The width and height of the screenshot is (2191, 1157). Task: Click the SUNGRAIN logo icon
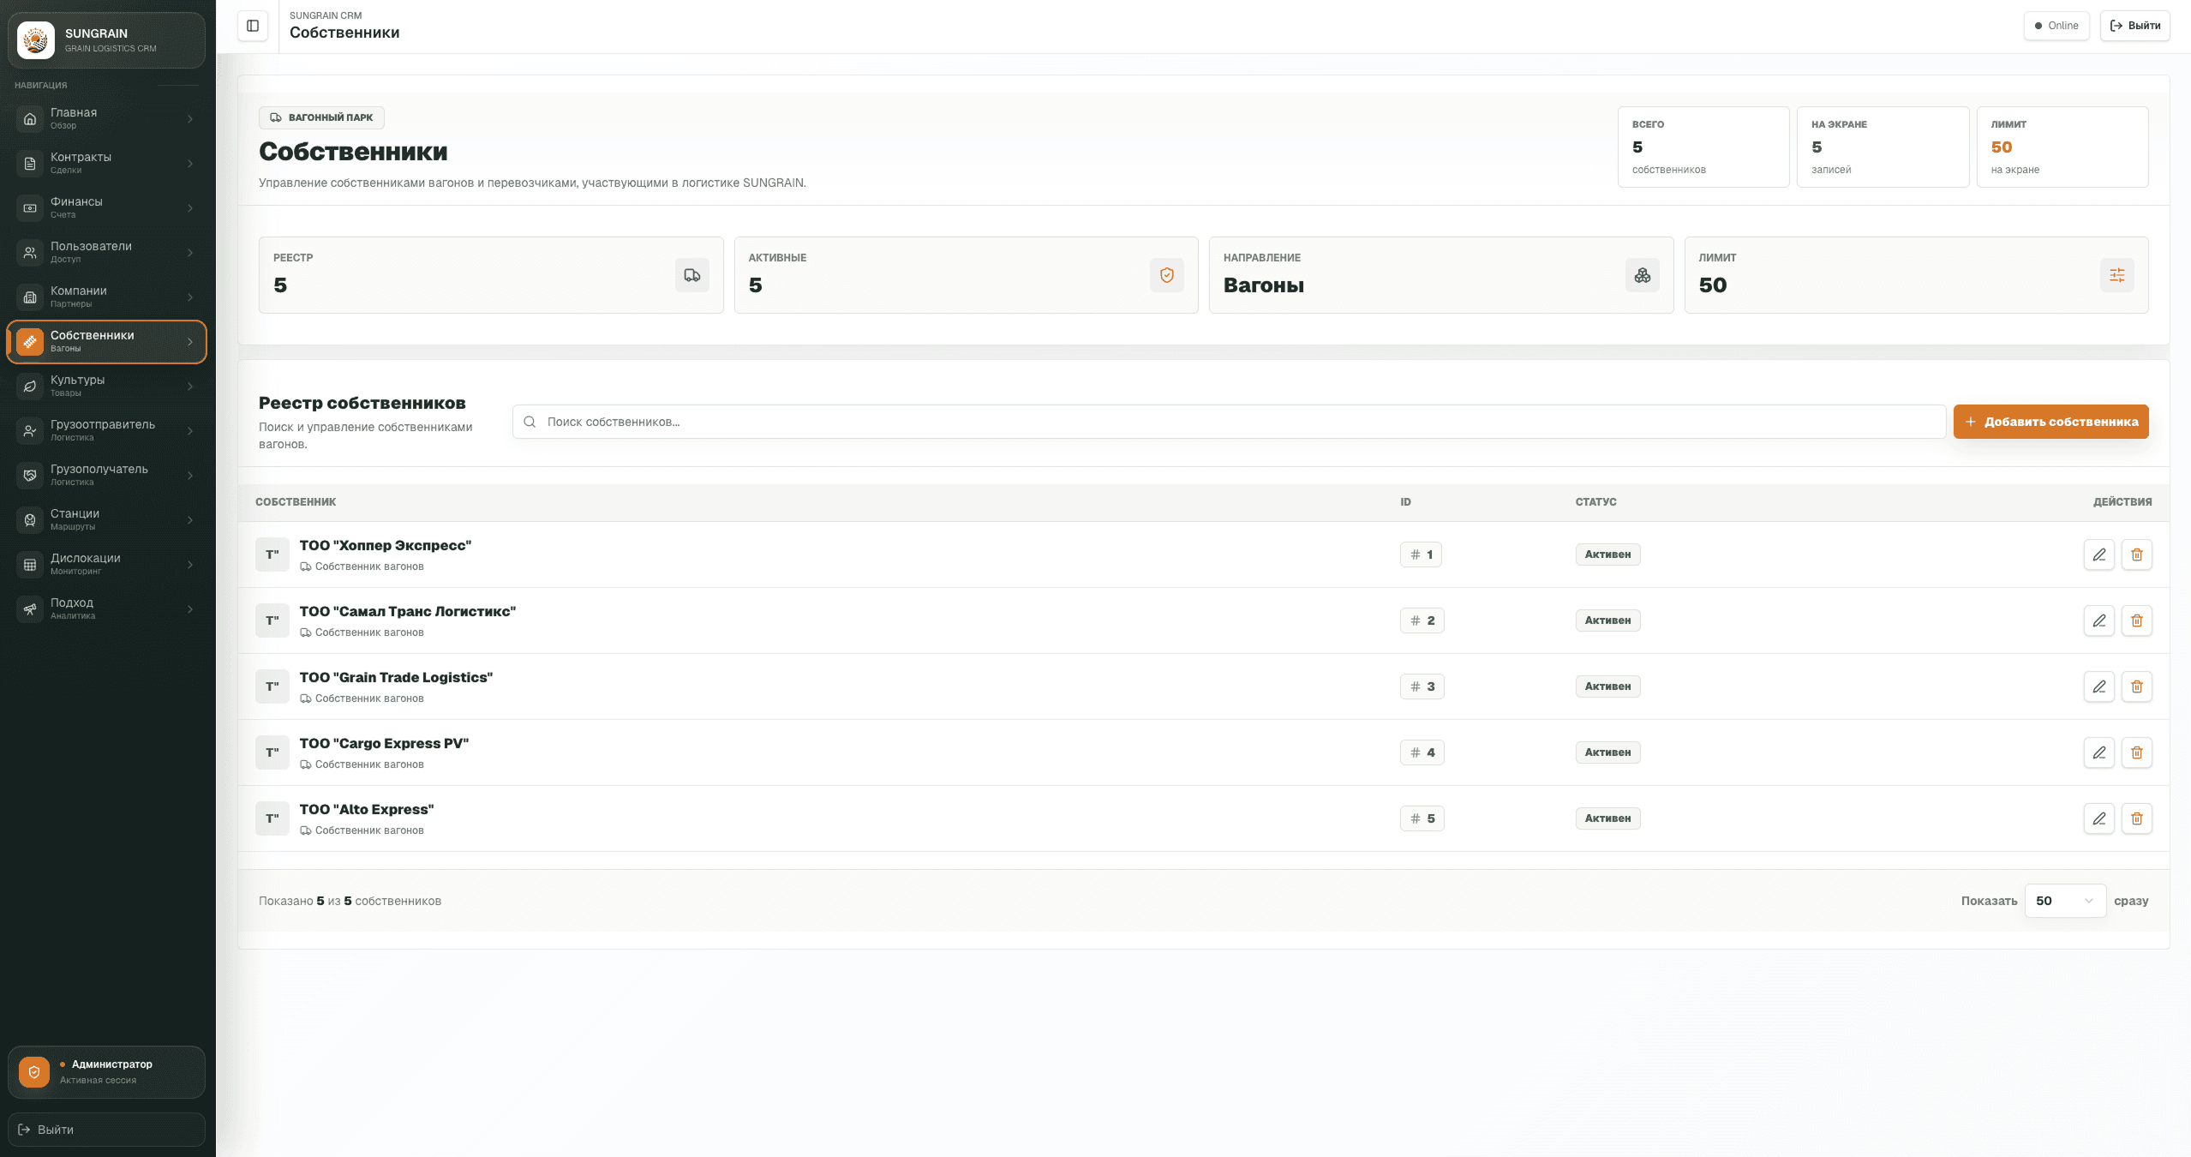coord(36,40)
